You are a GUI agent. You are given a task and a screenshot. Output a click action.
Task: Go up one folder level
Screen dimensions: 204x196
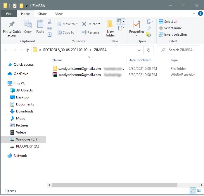tap(27, 50)
